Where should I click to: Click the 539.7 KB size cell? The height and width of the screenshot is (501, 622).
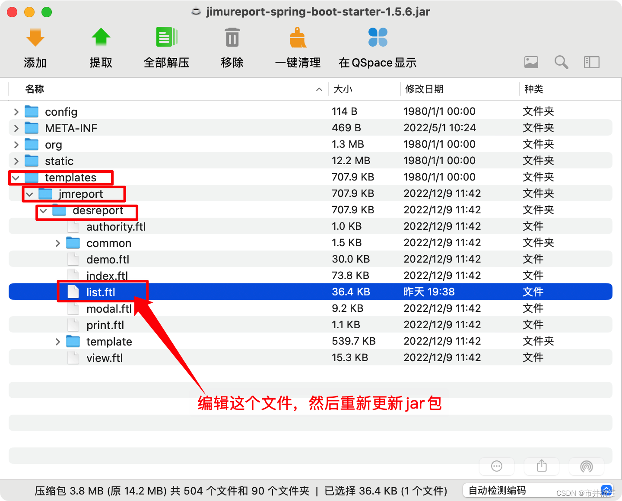tap(354, 341)
